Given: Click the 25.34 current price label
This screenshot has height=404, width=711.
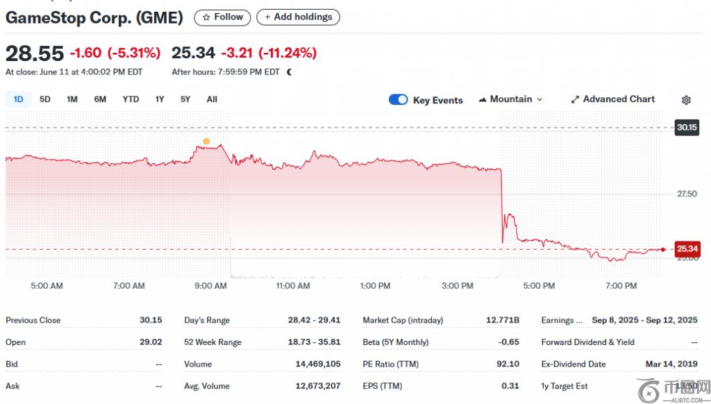Looking at the screenshot, I should [x=687, y=249].
